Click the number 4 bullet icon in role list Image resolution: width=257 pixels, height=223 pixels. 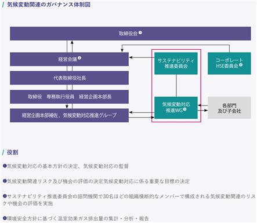point(5,218)
